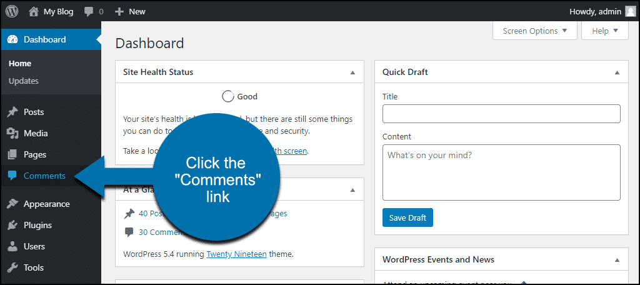Image resolution: width=640 pixels, height=285 pixels.
Task: Click Howdy, admin account link
Action: [x=595, y=12]
